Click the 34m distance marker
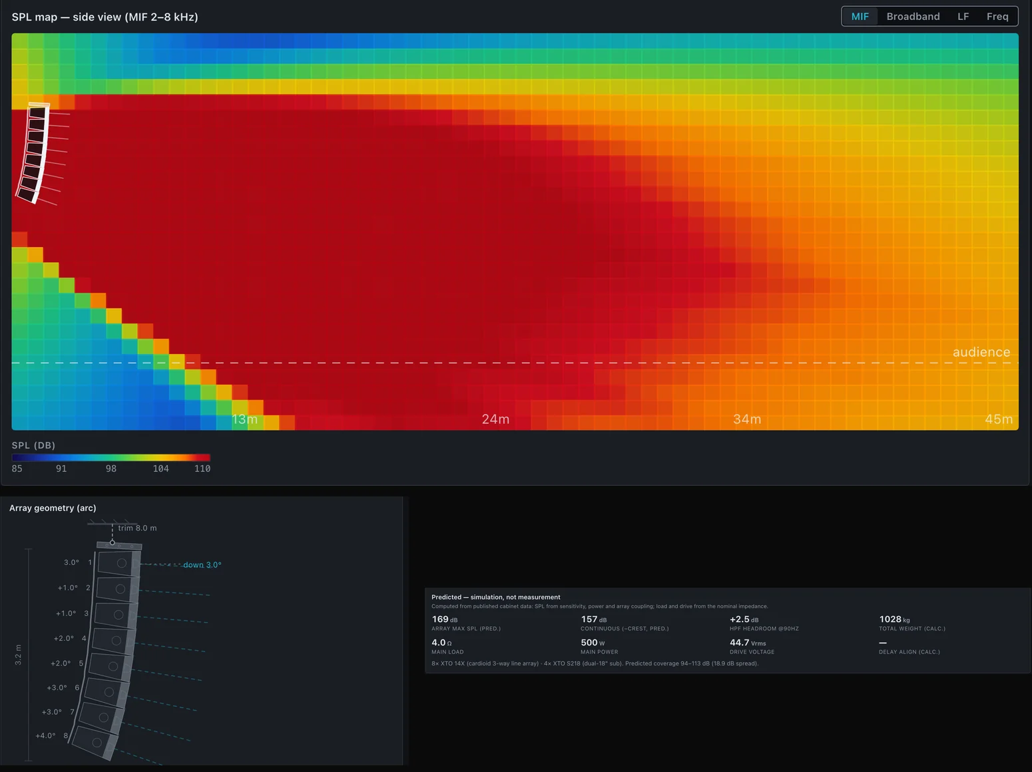The height and width of the screenshot is (772, 1032). (x=747, y=419)
